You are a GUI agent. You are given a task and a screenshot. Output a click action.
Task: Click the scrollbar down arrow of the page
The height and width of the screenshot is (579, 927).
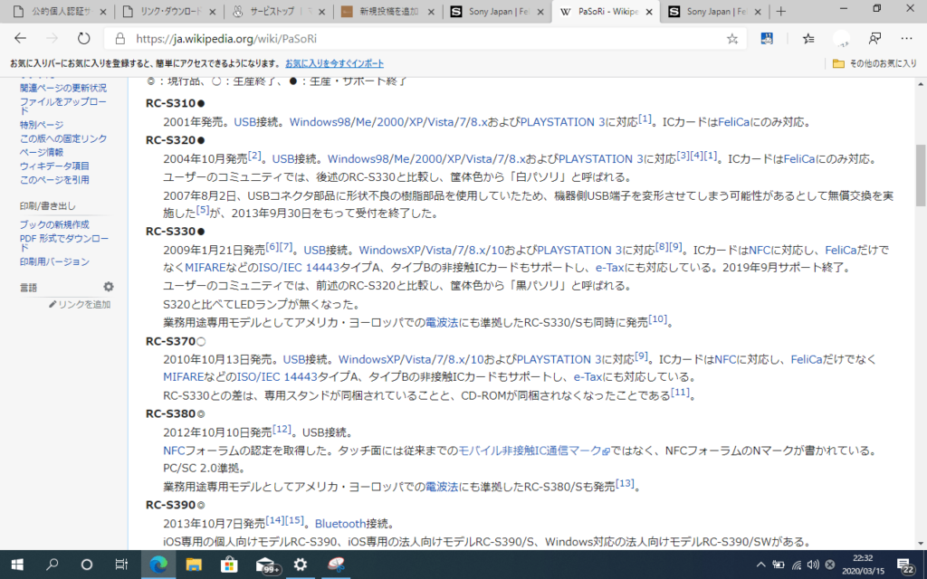[x=921, y=543]
